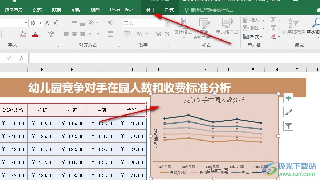Expand the merge cells dropdown arrow
This screenshot has height=180, width=320.
117,34
